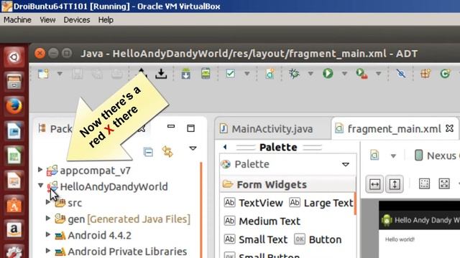Open dropdown arrow next to Debug
This screenshot has width=460, height=258.
pos(310,74)
